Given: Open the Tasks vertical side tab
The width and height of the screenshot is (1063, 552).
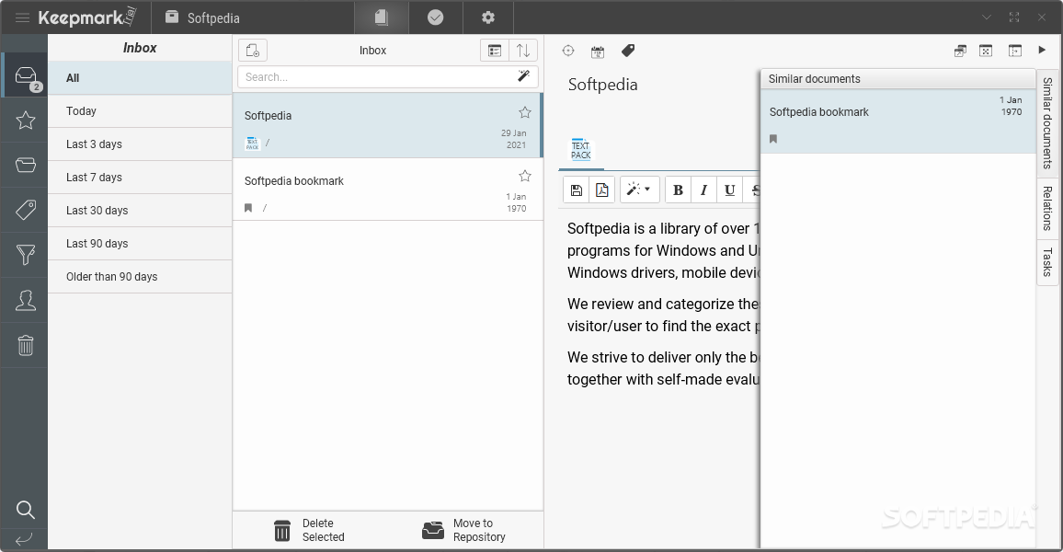Looking at the screenshot, I should point(1047,262).
